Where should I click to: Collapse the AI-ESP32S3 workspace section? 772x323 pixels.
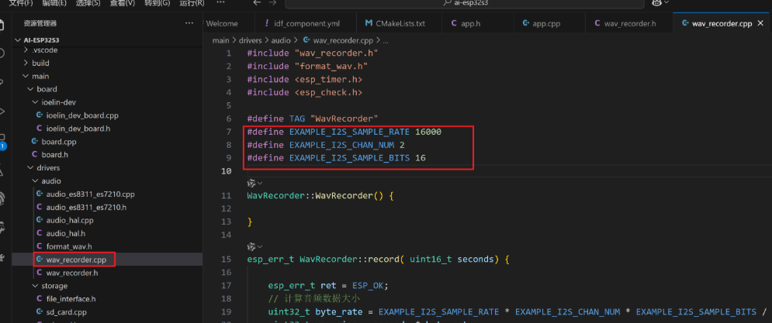[19, 40]
